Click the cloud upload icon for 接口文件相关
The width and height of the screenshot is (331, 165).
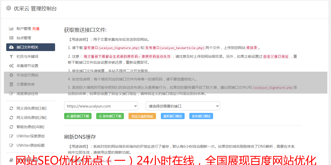point(11,47)
